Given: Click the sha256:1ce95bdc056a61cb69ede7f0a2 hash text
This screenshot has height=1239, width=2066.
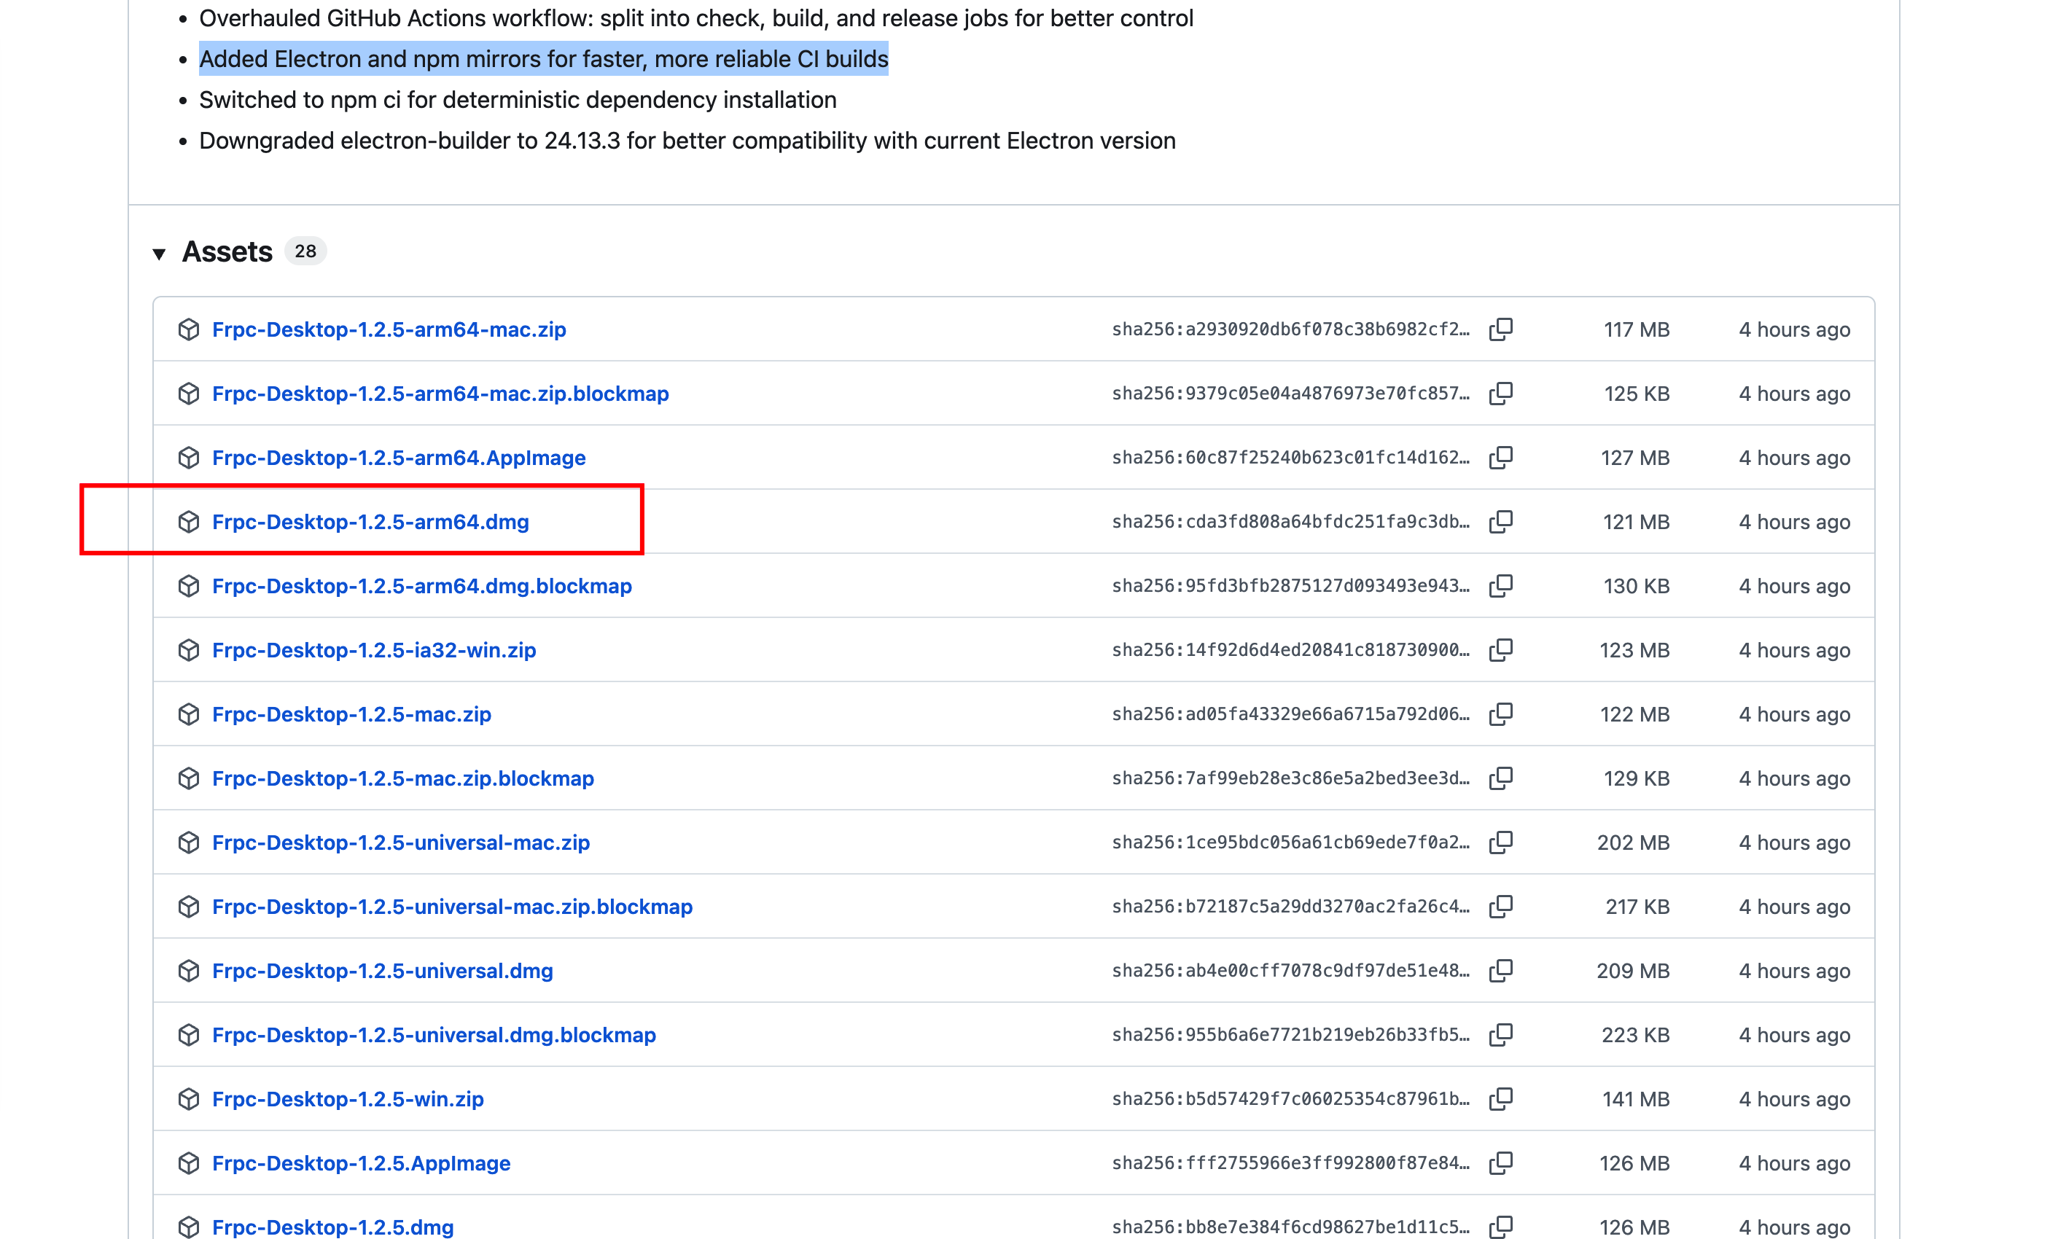Looking at the screenshot, I should click(x=1290, y=843).
